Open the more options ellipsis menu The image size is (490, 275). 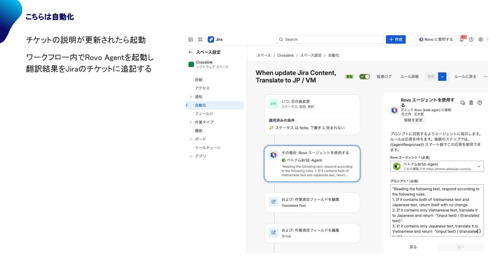pyautogui.click(x=486, y=77)
